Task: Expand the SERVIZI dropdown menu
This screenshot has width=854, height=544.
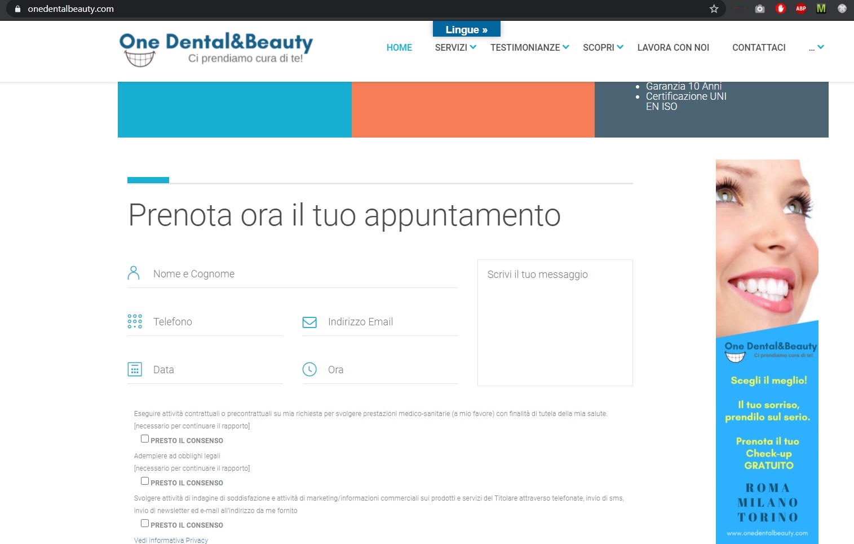Action: [x=455, y=47]
